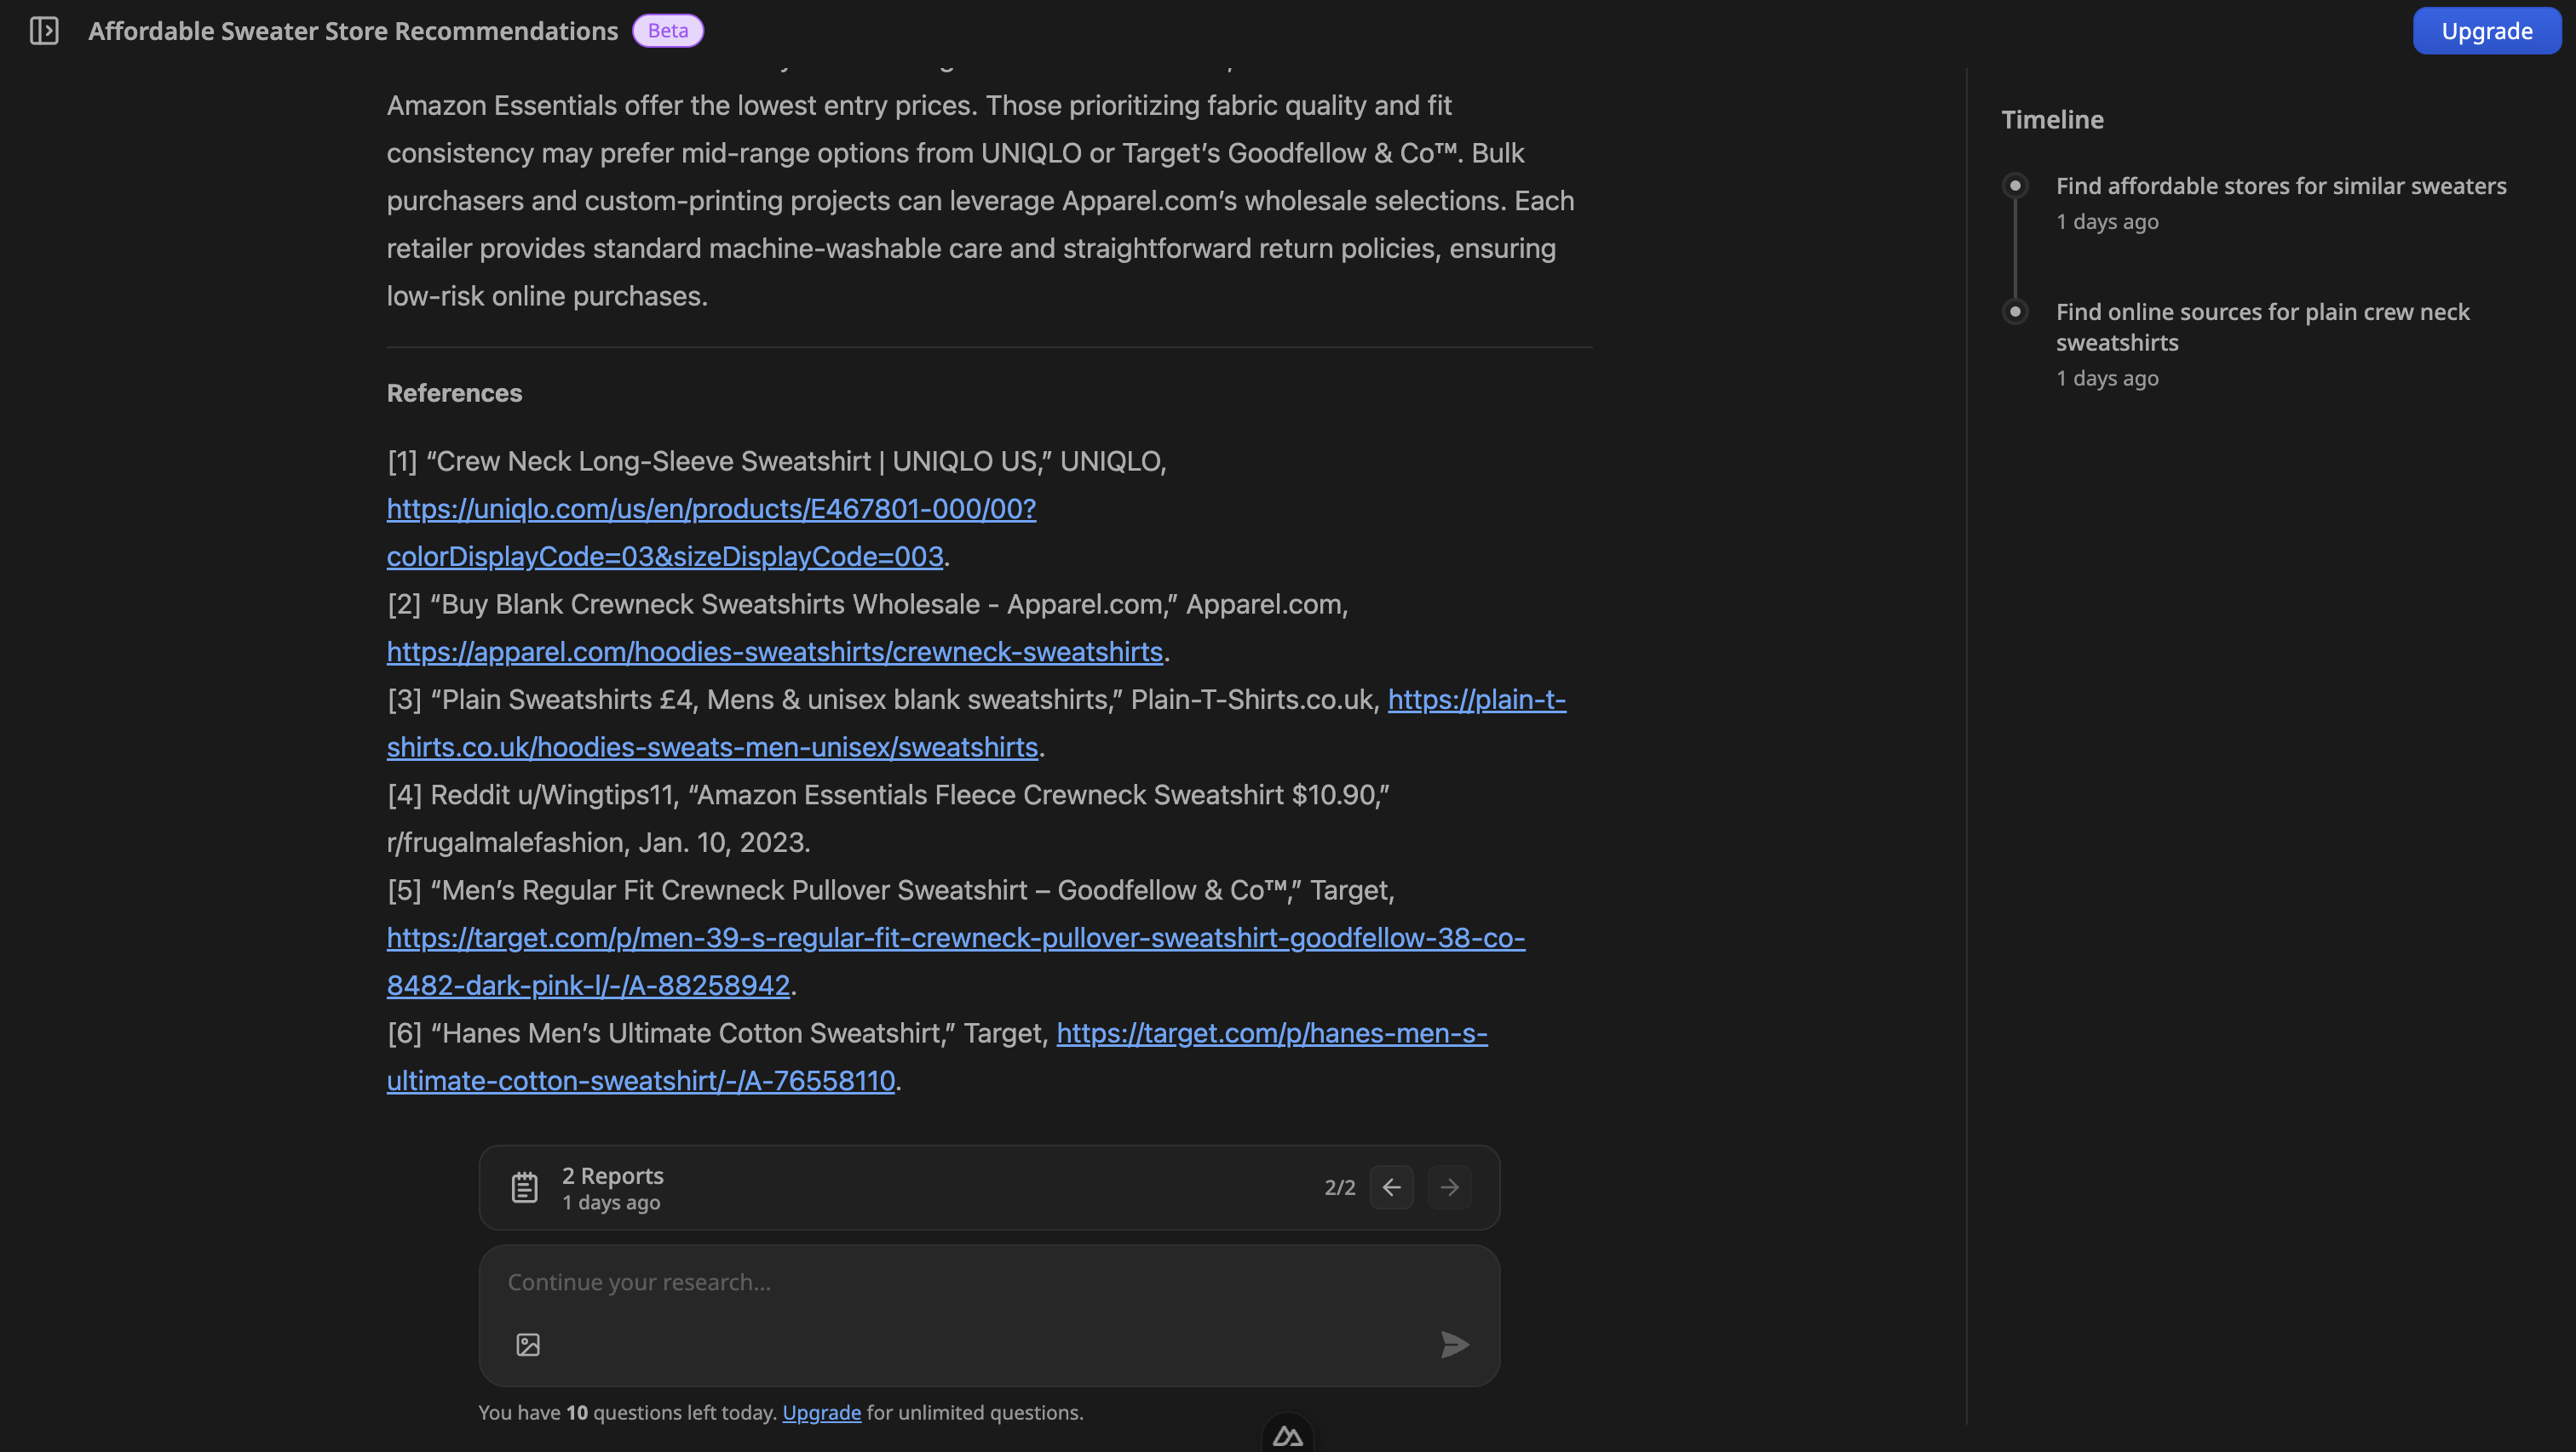Viewport: 2576px width, 1452px height.
Task: Click the blue Upgrade button
Action: [2486, 31]
